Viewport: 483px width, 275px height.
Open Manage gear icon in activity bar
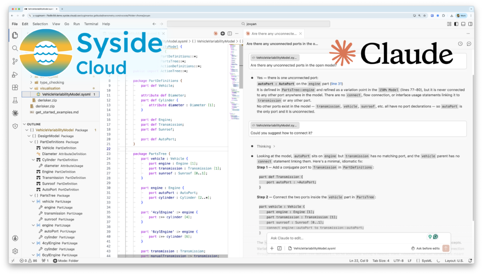pyautogui.click(x=15, y=251)
